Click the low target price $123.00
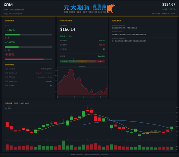Screen dimensions: 179x157 coord(102,45)
